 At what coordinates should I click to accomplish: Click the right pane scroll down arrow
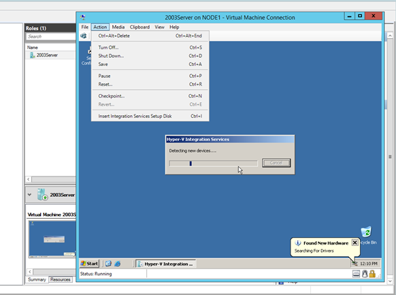pyautogui.click(x=390, y=281)
